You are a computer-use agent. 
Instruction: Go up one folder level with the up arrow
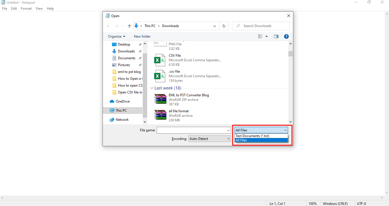pyautogui.click(x=129, y=26)
